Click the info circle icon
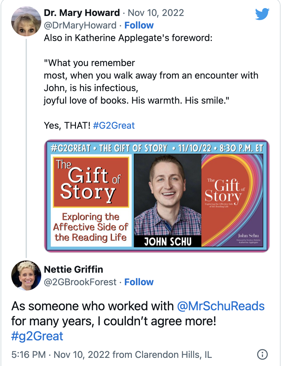The height and width of the screenshot is (366, 284). (x=262, y=354)
